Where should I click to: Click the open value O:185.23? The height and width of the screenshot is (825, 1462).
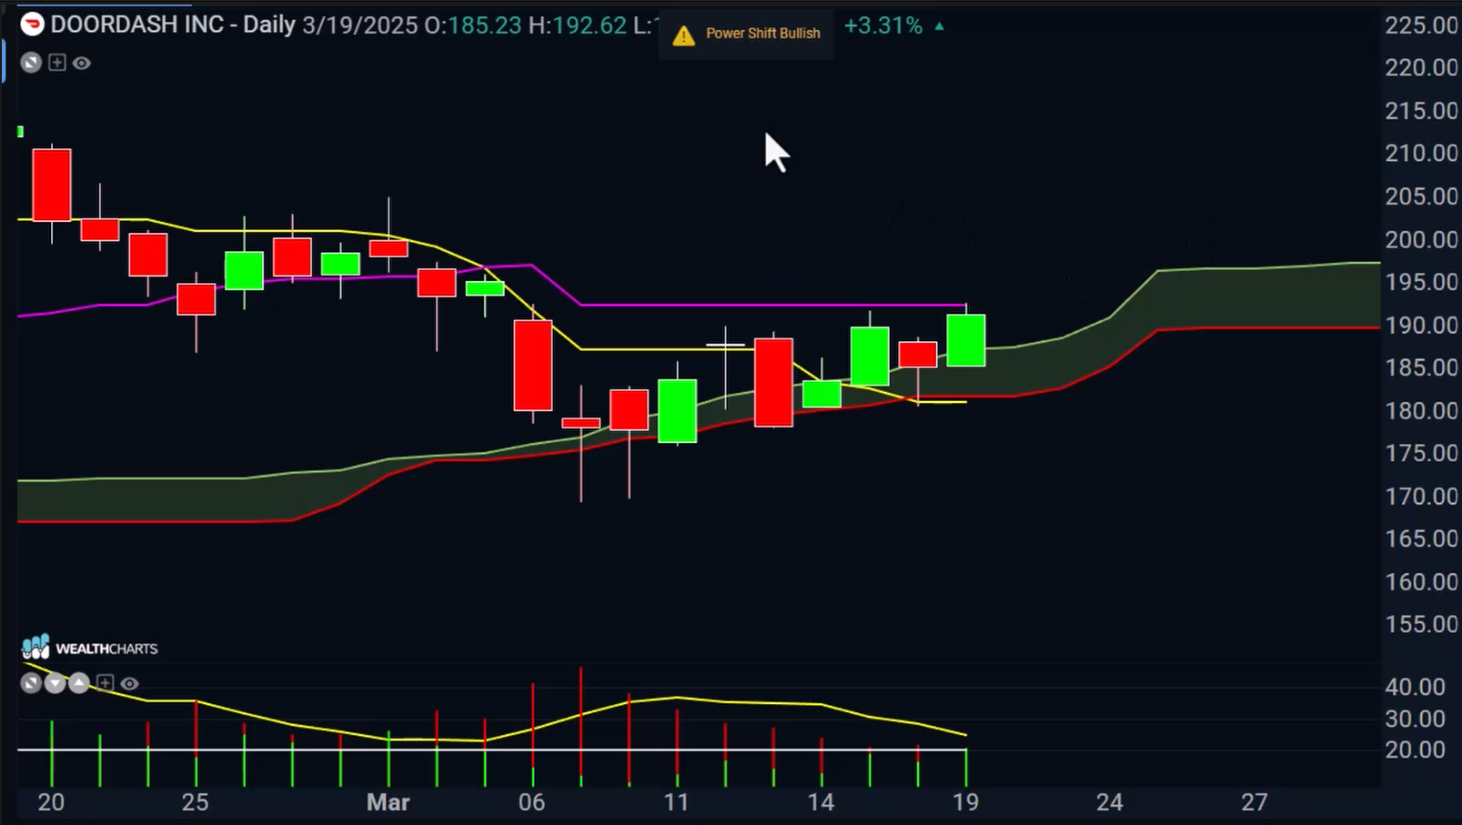pos(473,25)
